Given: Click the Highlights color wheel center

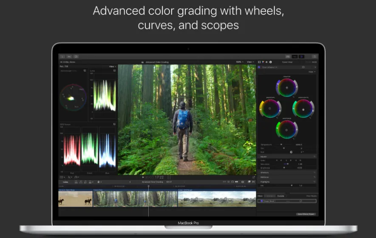Looking at the screenshot, I should tap(303, 109).
